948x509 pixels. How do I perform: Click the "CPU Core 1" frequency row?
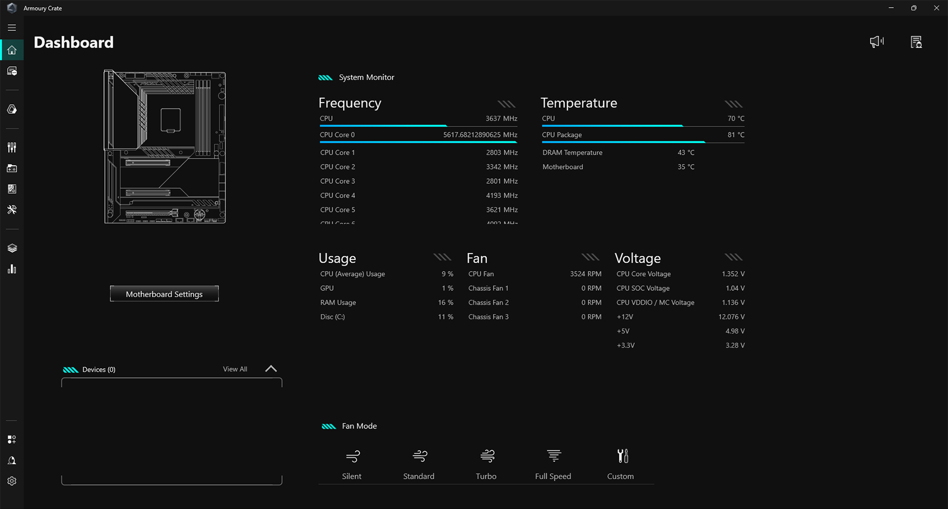click(419, 152)
